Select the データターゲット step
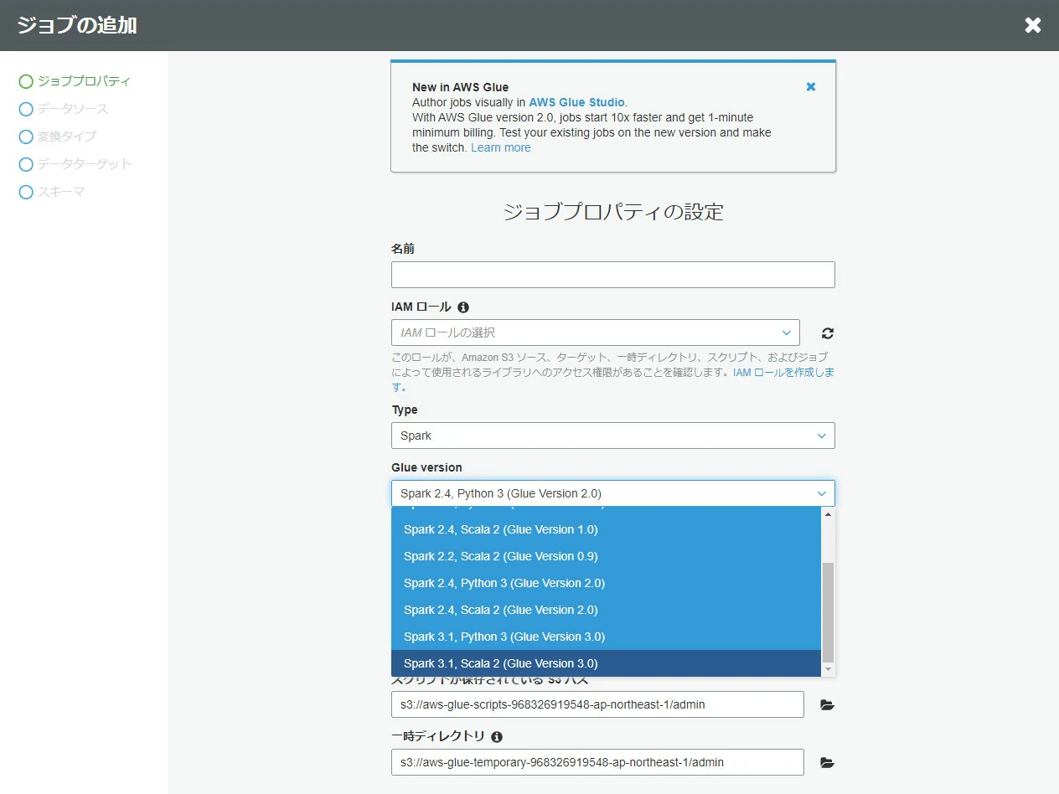1059x794 pixels. [75, 164]
